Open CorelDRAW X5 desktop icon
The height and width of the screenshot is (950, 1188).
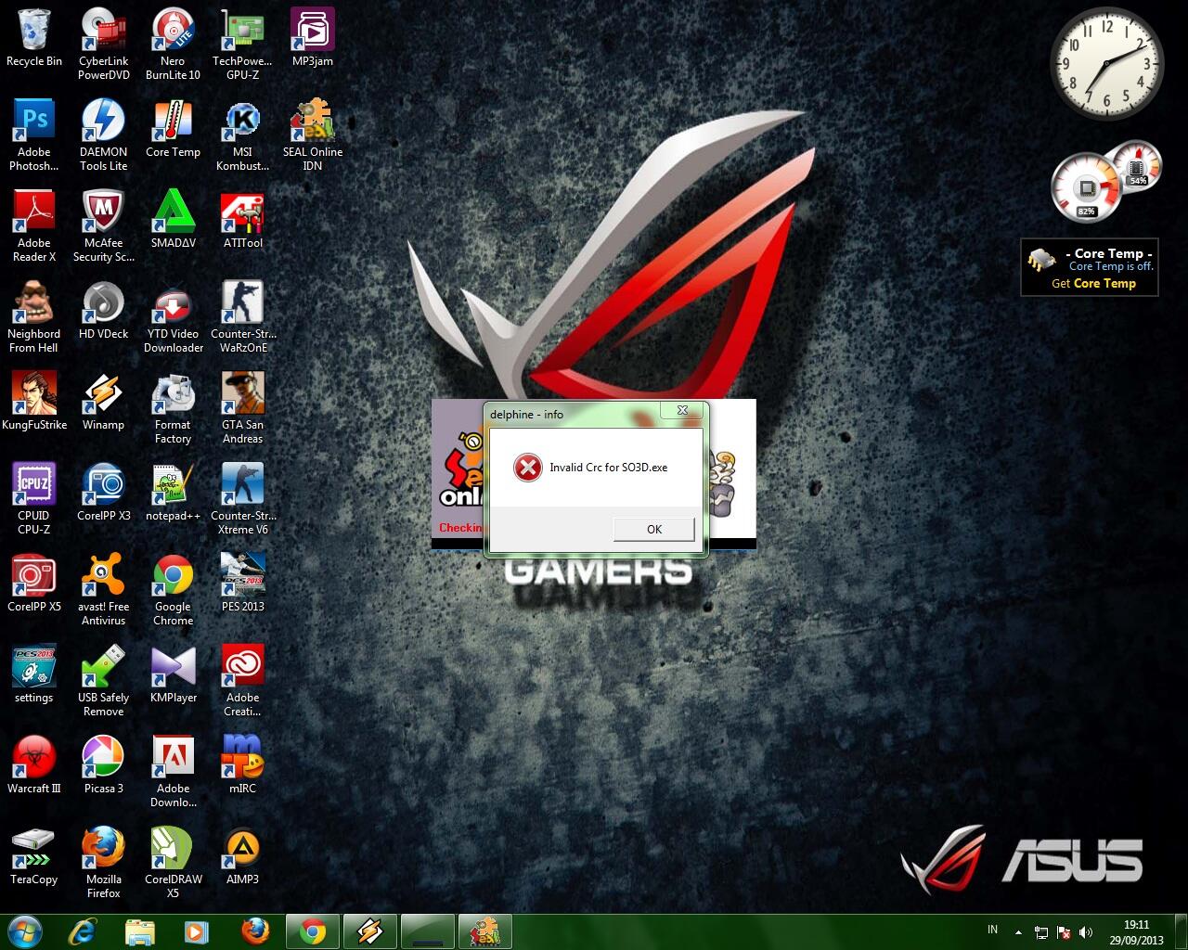(173, 862)
